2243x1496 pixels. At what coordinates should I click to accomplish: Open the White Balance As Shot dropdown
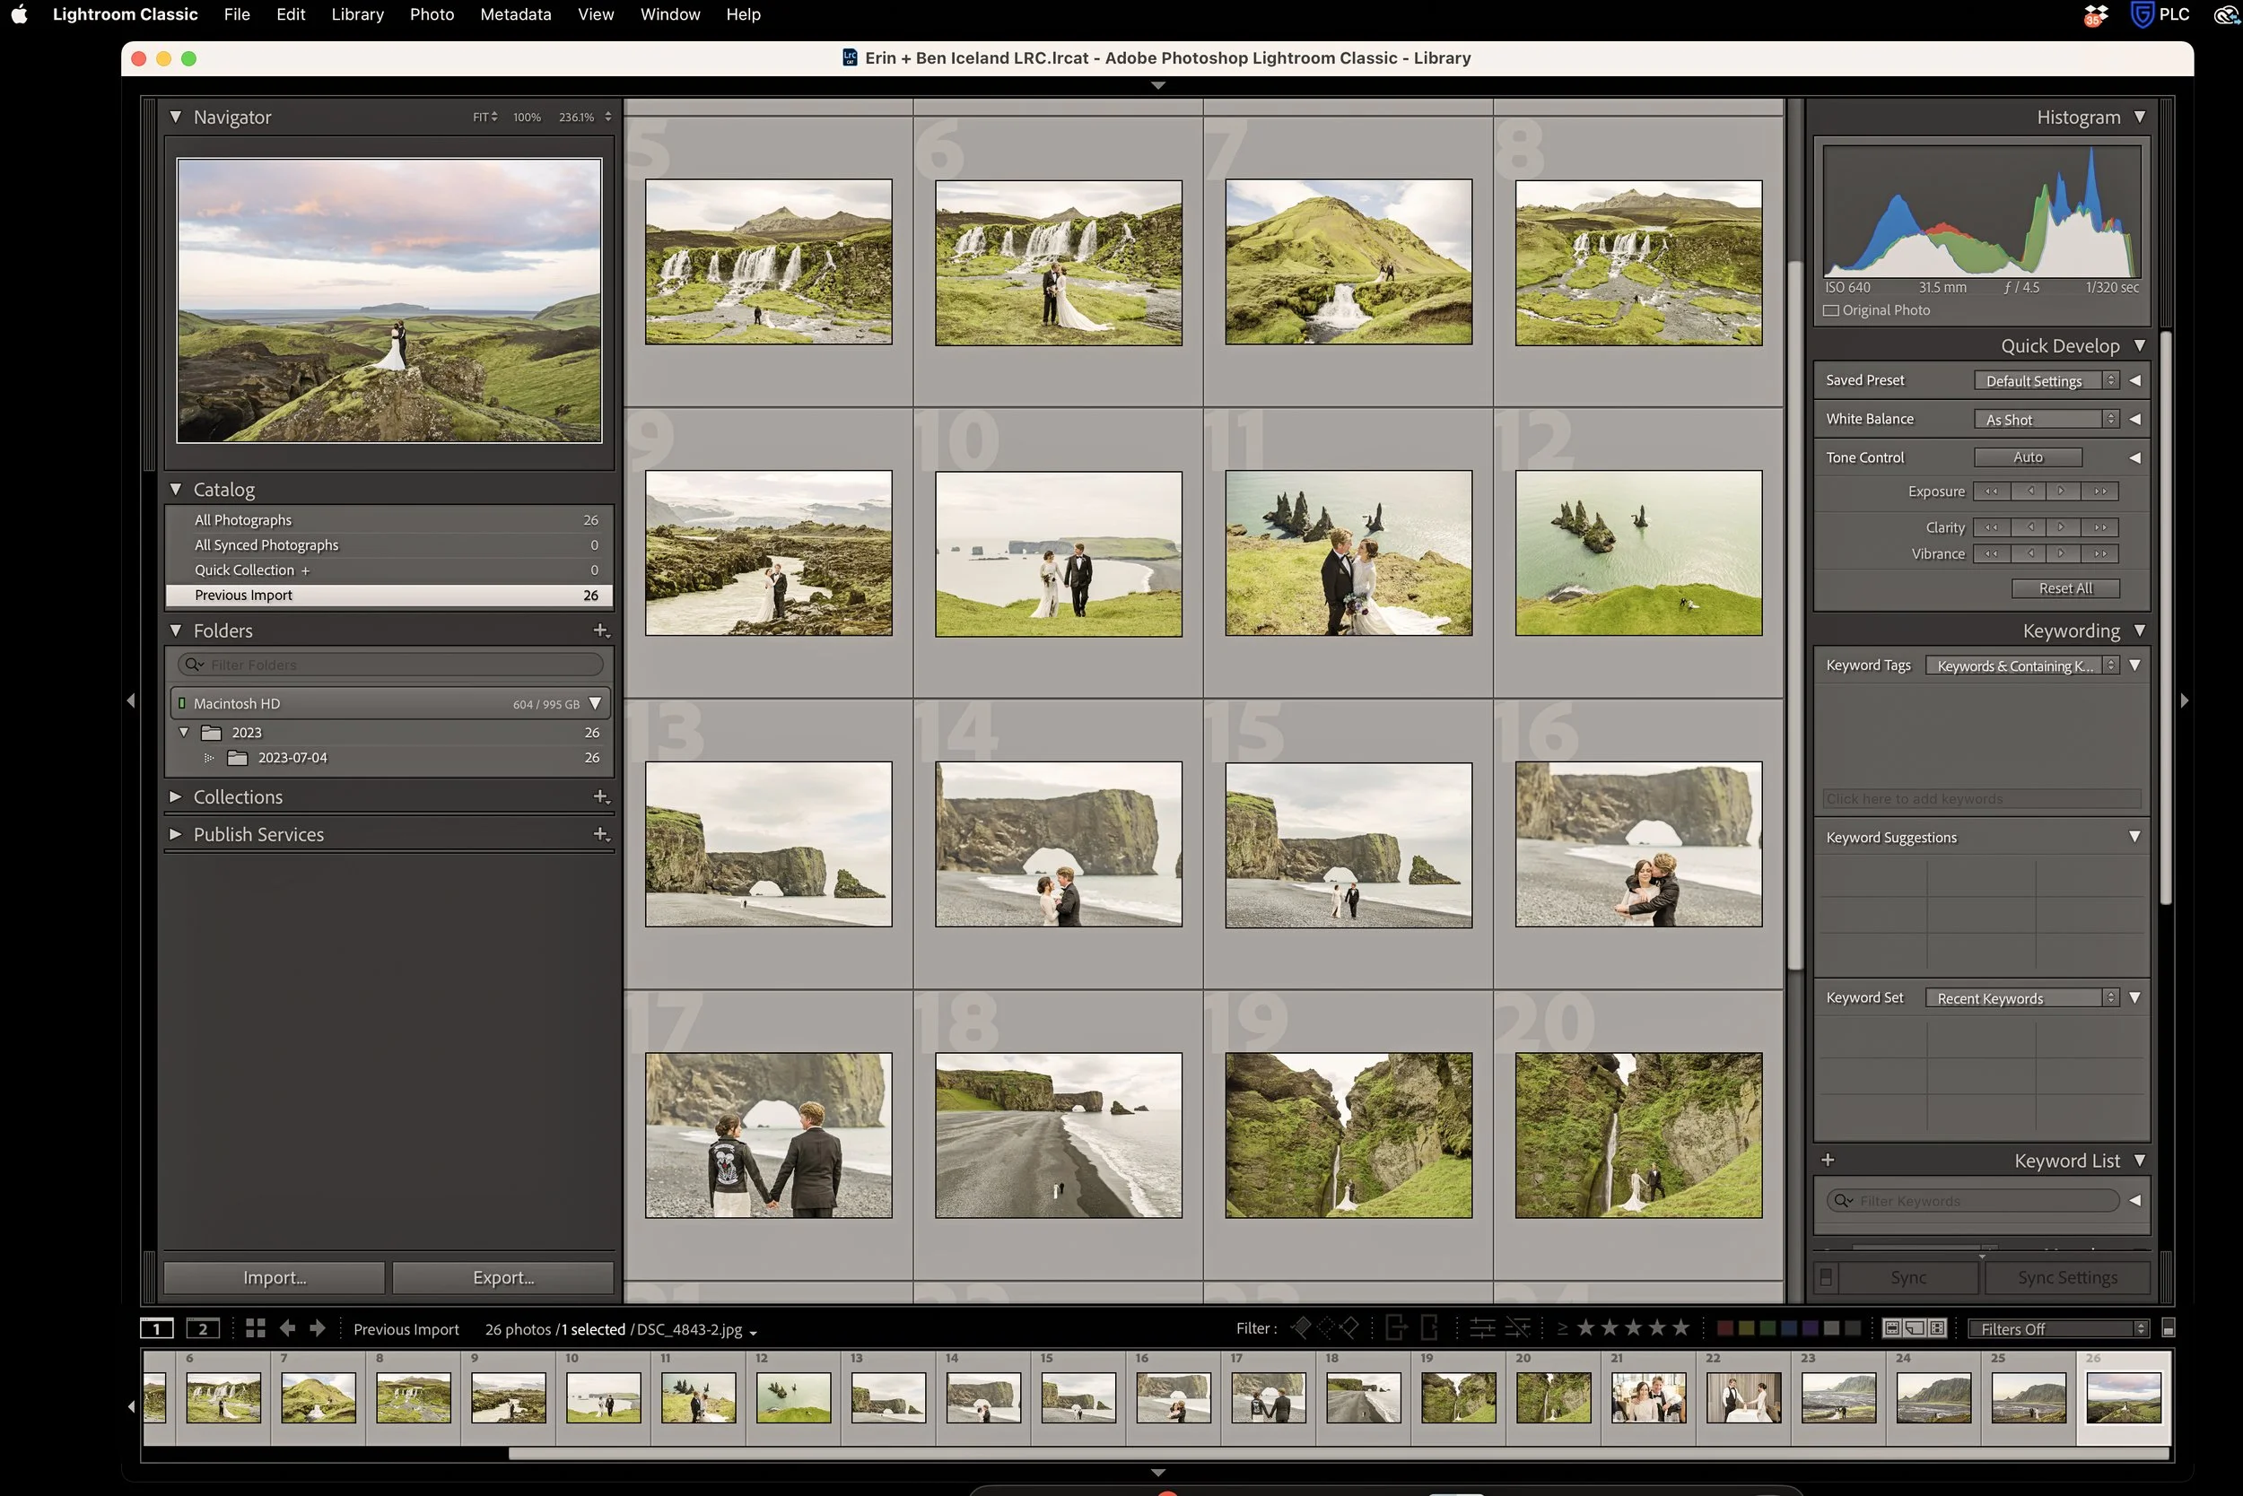[2046, 419]
